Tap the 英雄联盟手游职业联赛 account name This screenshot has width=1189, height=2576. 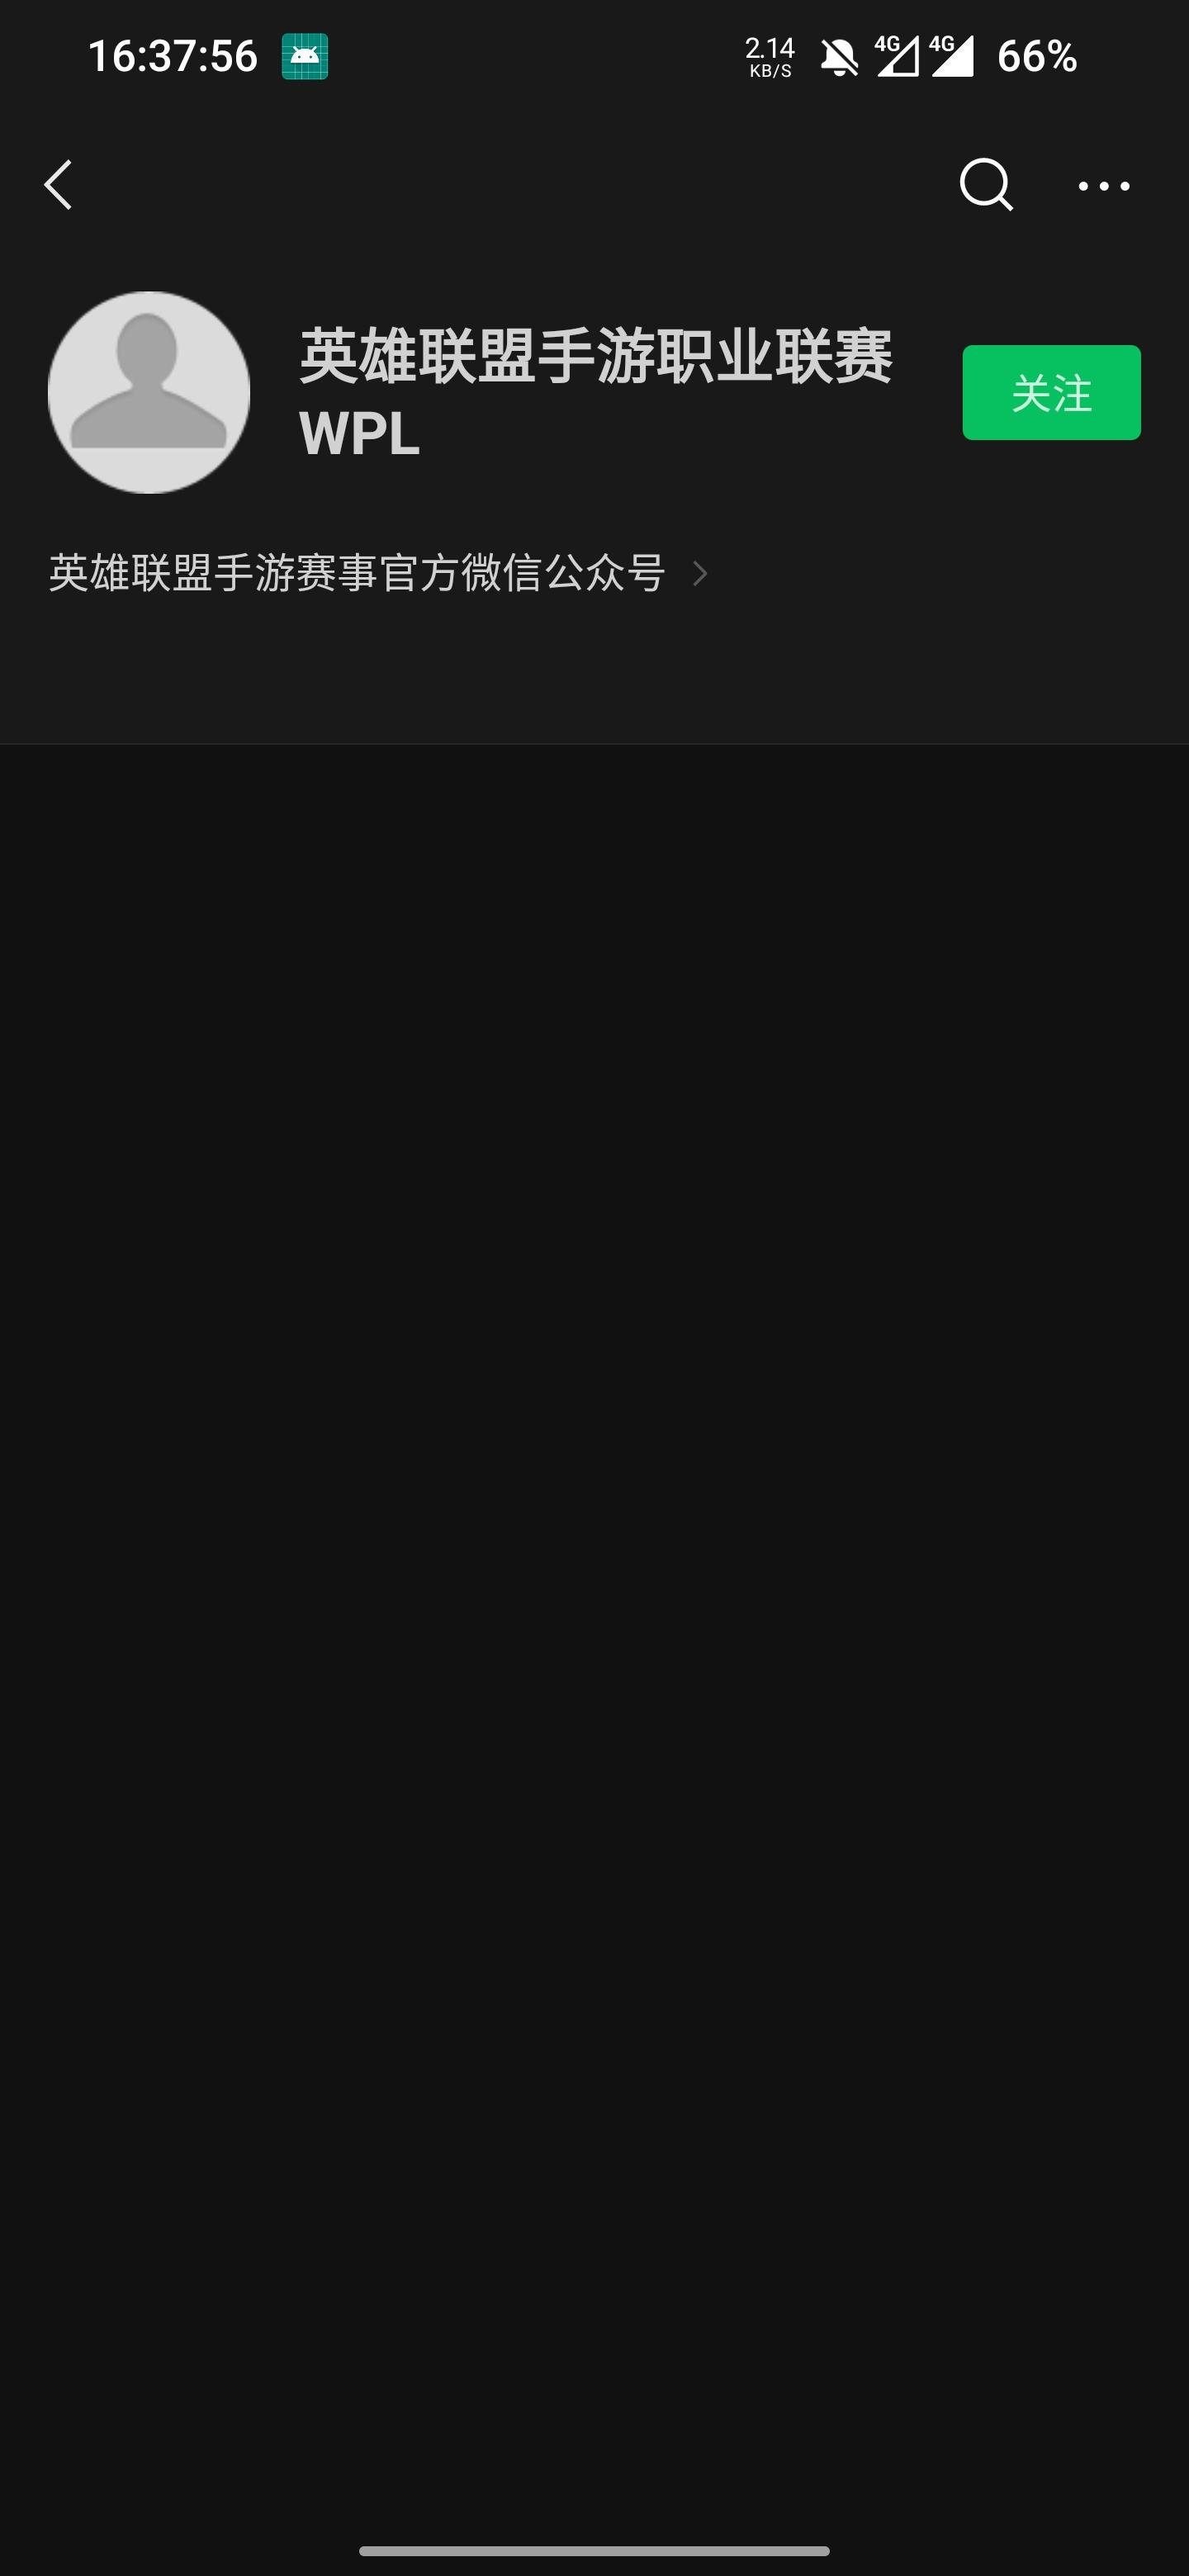[x=595, y=355]
